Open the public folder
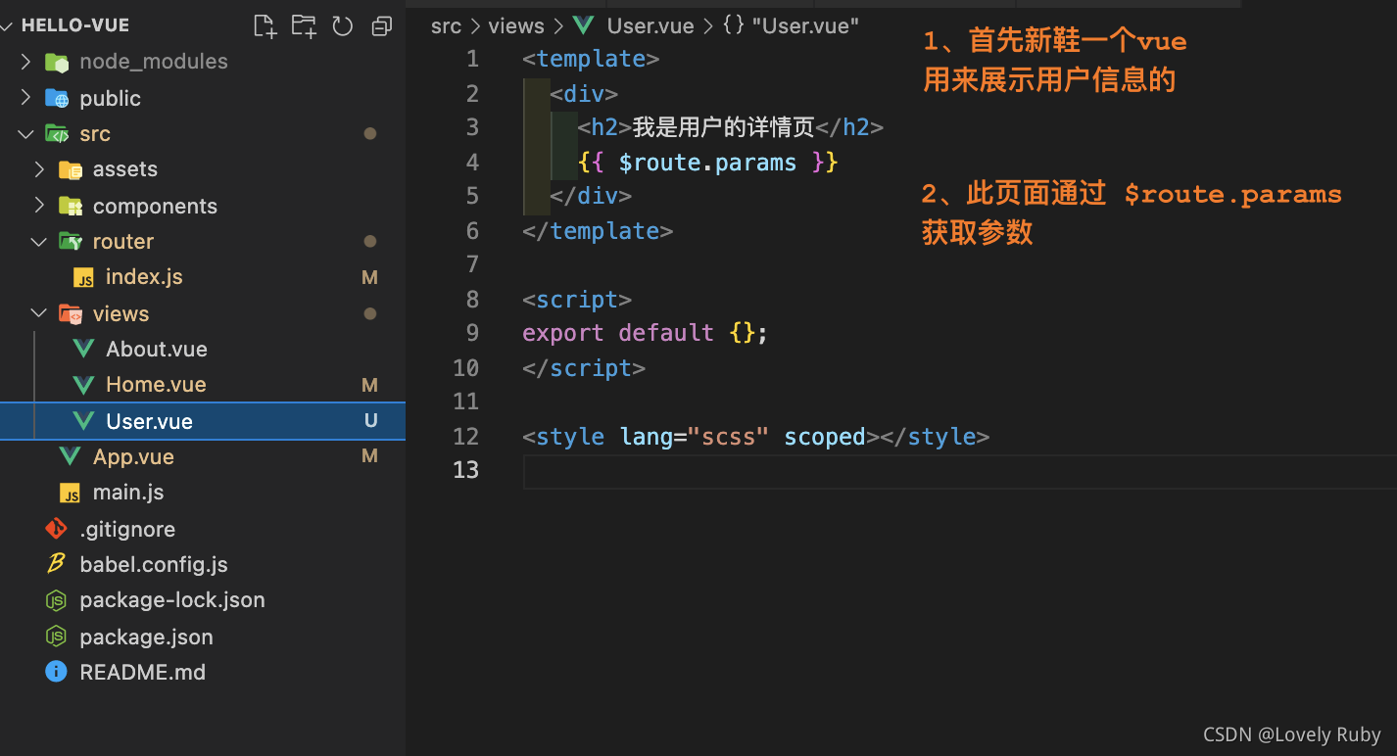This screenshot has height=756, width=1397. coord(111,98)
